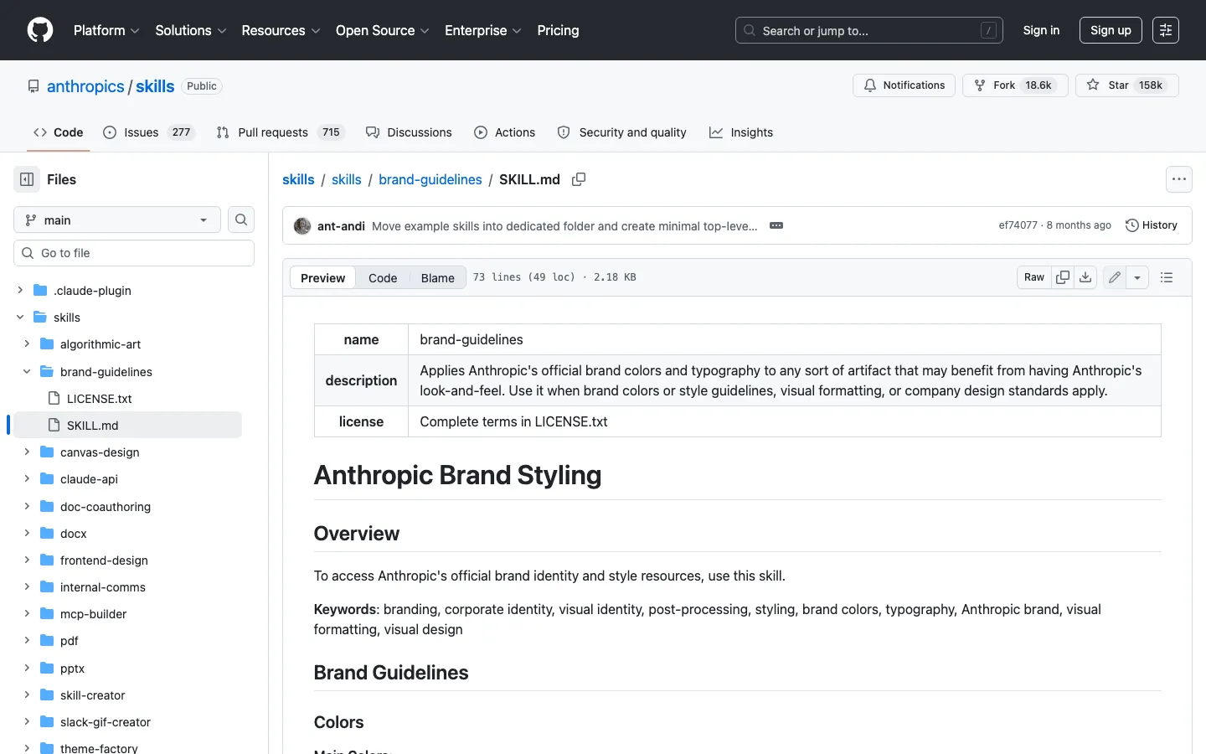Open the Pull requests tab
The height and width of the screenshot is (754, 1206).
point(280,132)
